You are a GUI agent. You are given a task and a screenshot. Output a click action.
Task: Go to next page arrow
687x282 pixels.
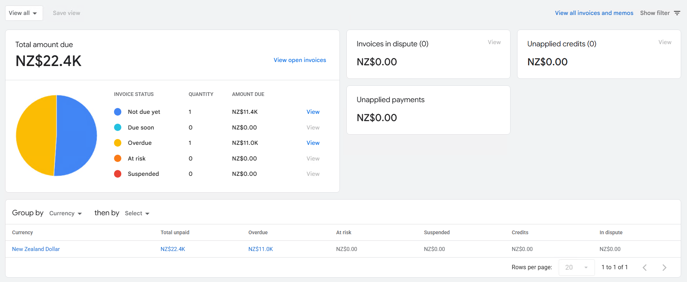664,267
